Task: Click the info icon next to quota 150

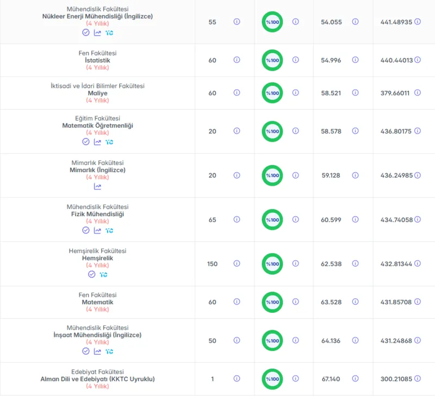Action: click(x=237, y=263)
